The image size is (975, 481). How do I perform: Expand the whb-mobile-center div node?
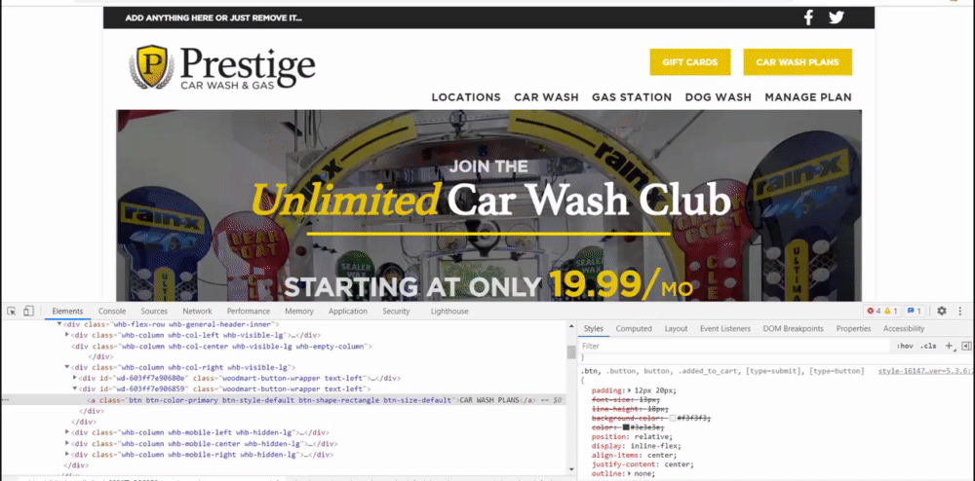(x=68, y=444)
